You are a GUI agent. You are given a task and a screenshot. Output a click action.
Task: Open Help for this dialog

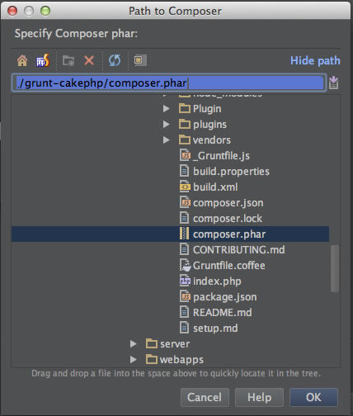point(259,397)
